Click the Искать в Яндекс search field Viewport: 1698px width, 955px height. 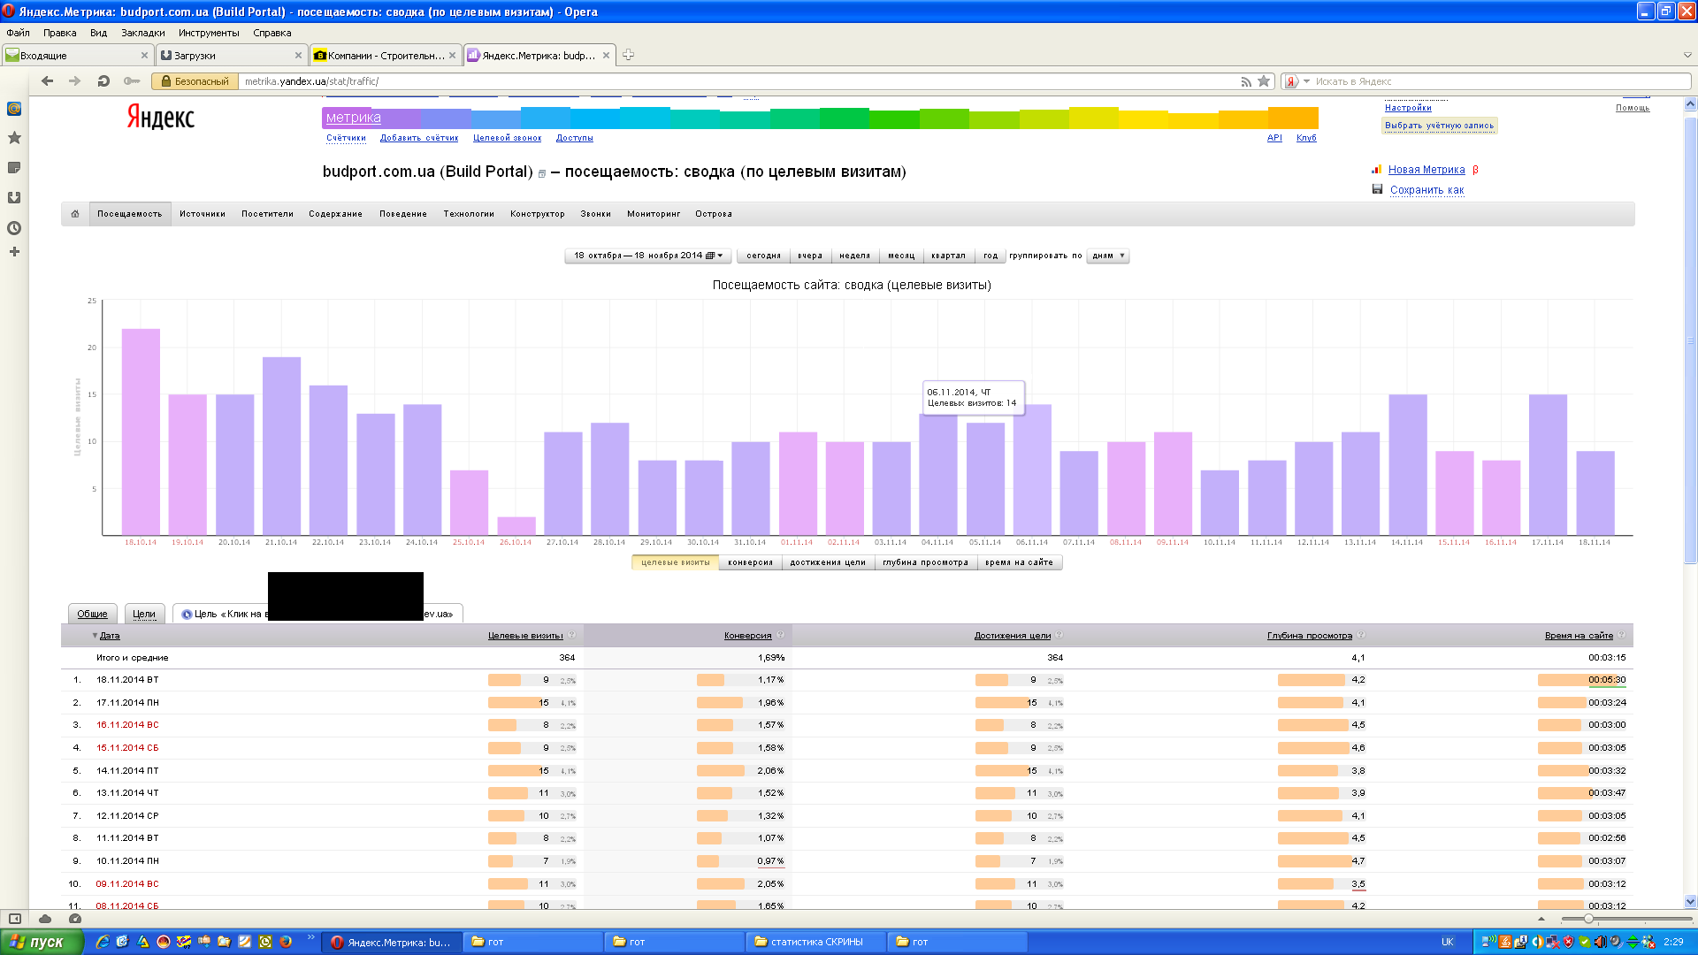point(1499,81)
